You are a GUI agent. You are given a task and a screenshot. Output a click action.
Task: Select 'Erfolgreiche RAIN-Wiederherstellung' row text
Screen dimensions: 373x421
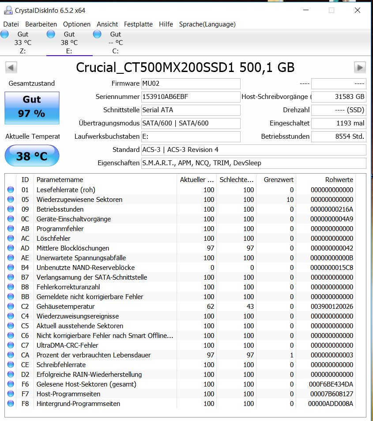(x=89, y=375)
